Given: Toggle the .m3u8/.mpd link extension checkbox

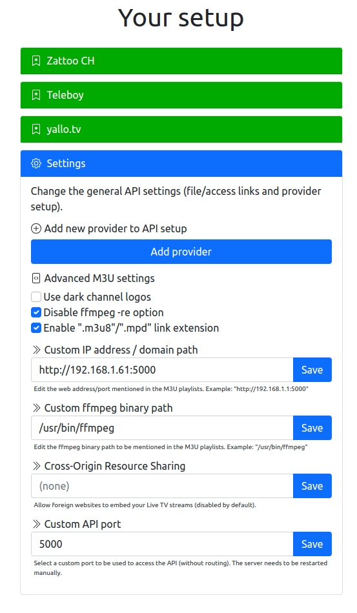Looking at the screenshot, I should pyautogui.click(x=36, y=328).
